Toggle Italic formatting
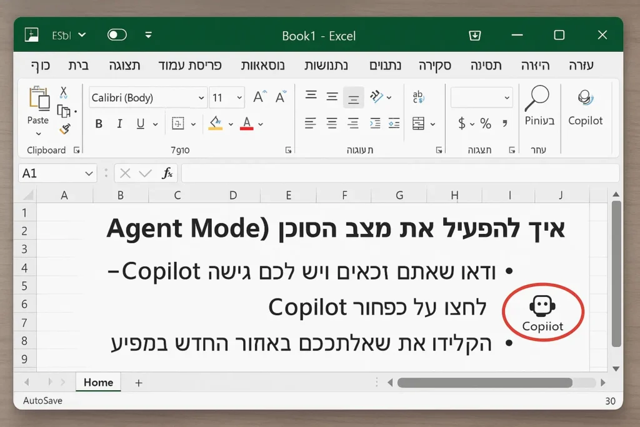The image size is (640, 427). [119, 124]
